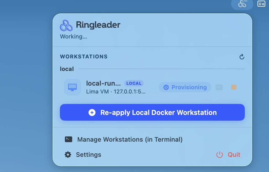Viewport: 269px width, 172px height.
Task: Click the terminal icon beside Manage Workstations
Action: click(x=69, y=139)
